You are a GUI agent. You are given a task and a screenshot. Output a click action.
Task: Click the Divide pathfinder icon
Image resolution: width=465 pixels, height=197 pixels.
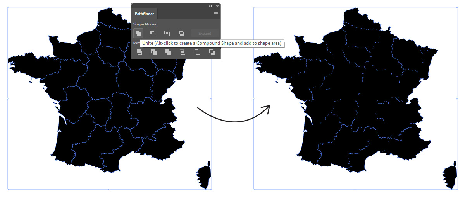pyautogui.click(x=139, y=52)
